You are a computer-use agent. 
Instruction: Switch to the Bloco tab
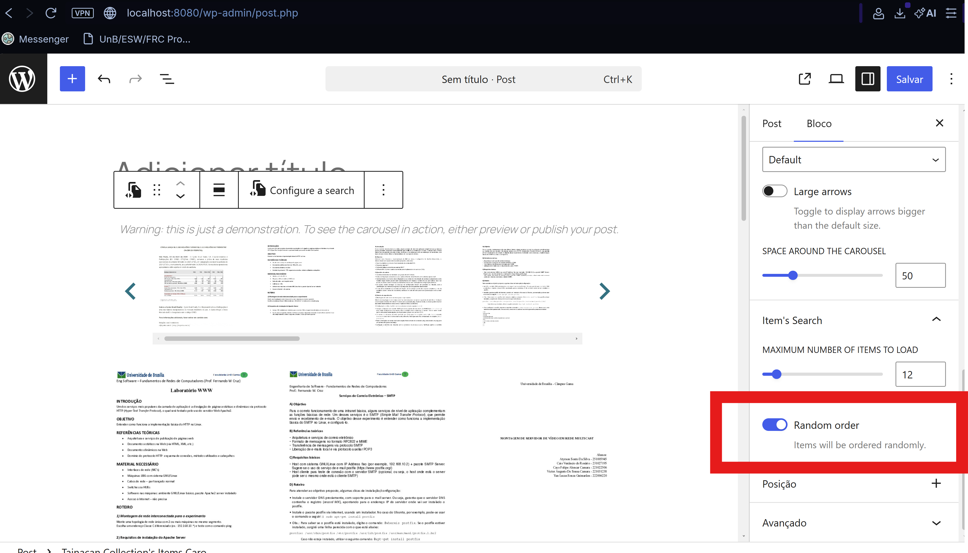coord(819,123)
